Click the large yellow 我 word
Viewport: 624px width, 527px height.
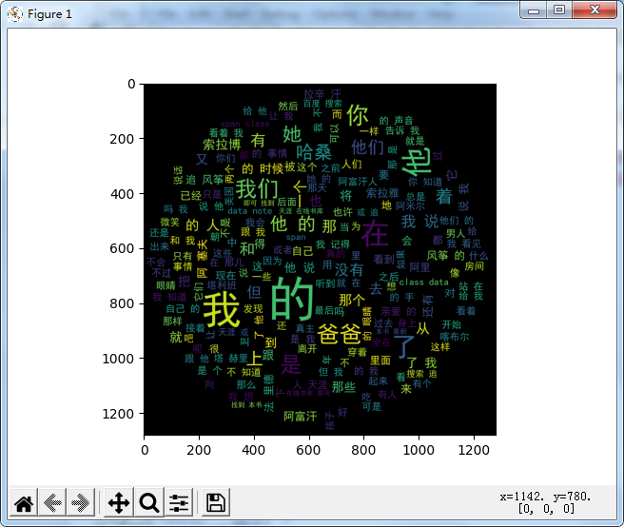pyautogui.click(x=222, y=309)
